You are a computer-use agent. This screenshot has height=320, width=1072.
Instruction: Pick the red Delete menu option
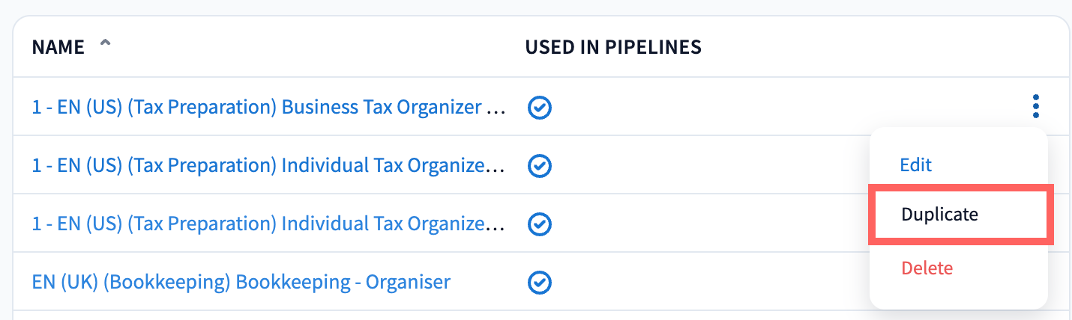point(927,268)
